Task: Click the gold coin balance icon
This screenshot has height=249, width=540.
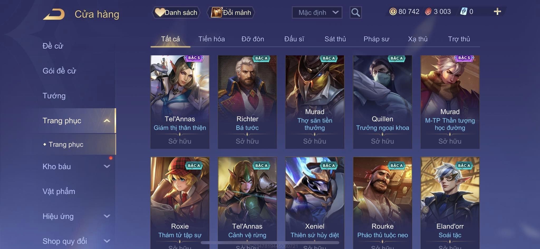Action: (x=393, y=12)
